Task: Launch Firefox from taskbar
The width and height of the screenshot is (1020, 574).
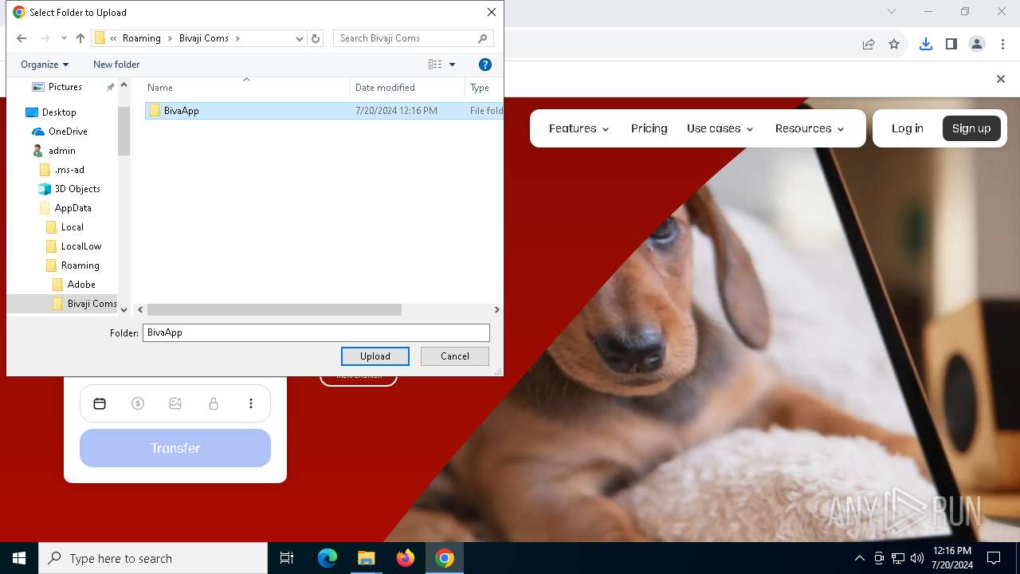Action: tap(406, 558)
